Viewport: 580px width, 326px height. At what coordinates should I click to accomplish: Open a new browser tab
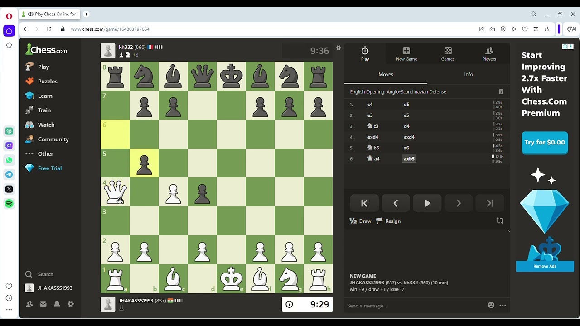(x=86, y=14)
